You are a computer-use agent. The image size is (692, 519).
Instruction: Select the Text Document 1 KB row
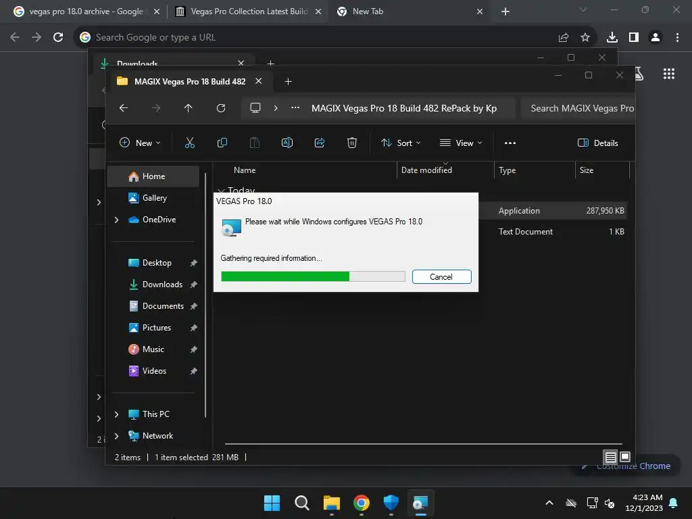pyautogui.click(x=553, y=231)
